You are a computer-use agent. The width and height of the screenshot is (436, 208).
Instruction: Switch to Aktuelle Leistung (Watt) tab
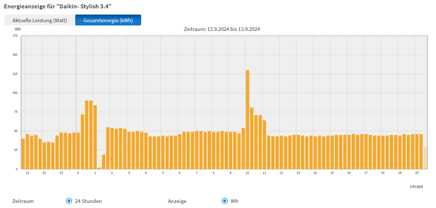tap(40, 20)
